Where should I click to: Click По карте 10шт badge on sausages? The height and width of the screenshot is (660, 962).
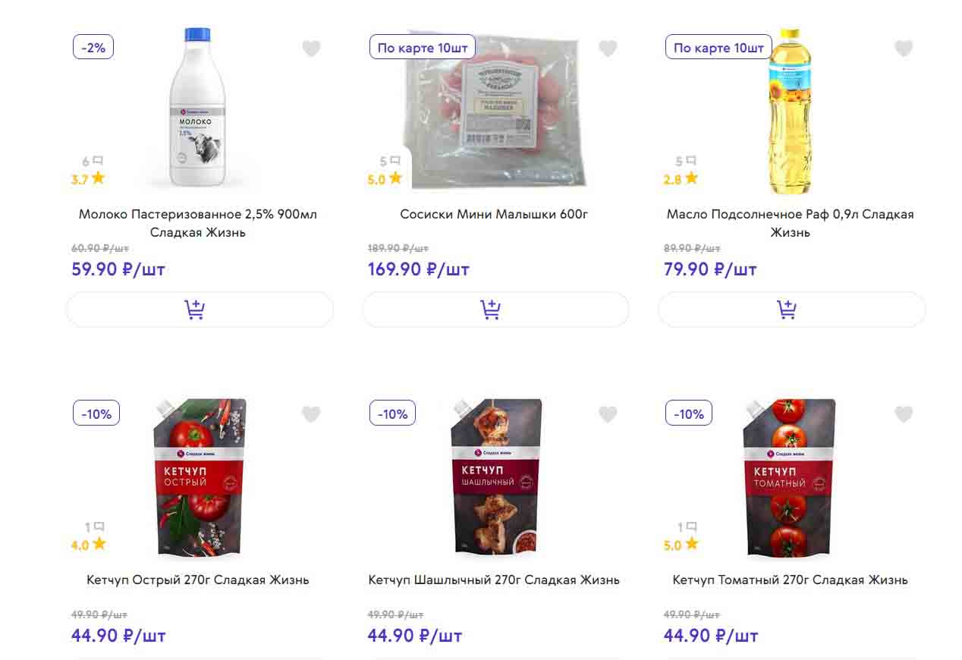pos(423,48)
